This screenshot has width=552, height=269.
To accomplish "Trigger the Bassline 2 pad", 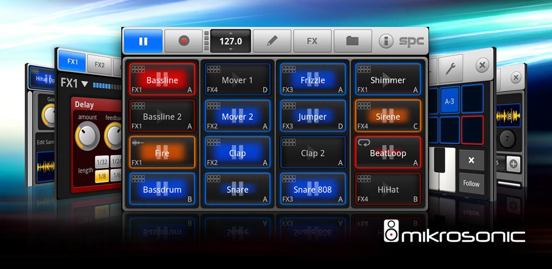I will coord(162,116).
